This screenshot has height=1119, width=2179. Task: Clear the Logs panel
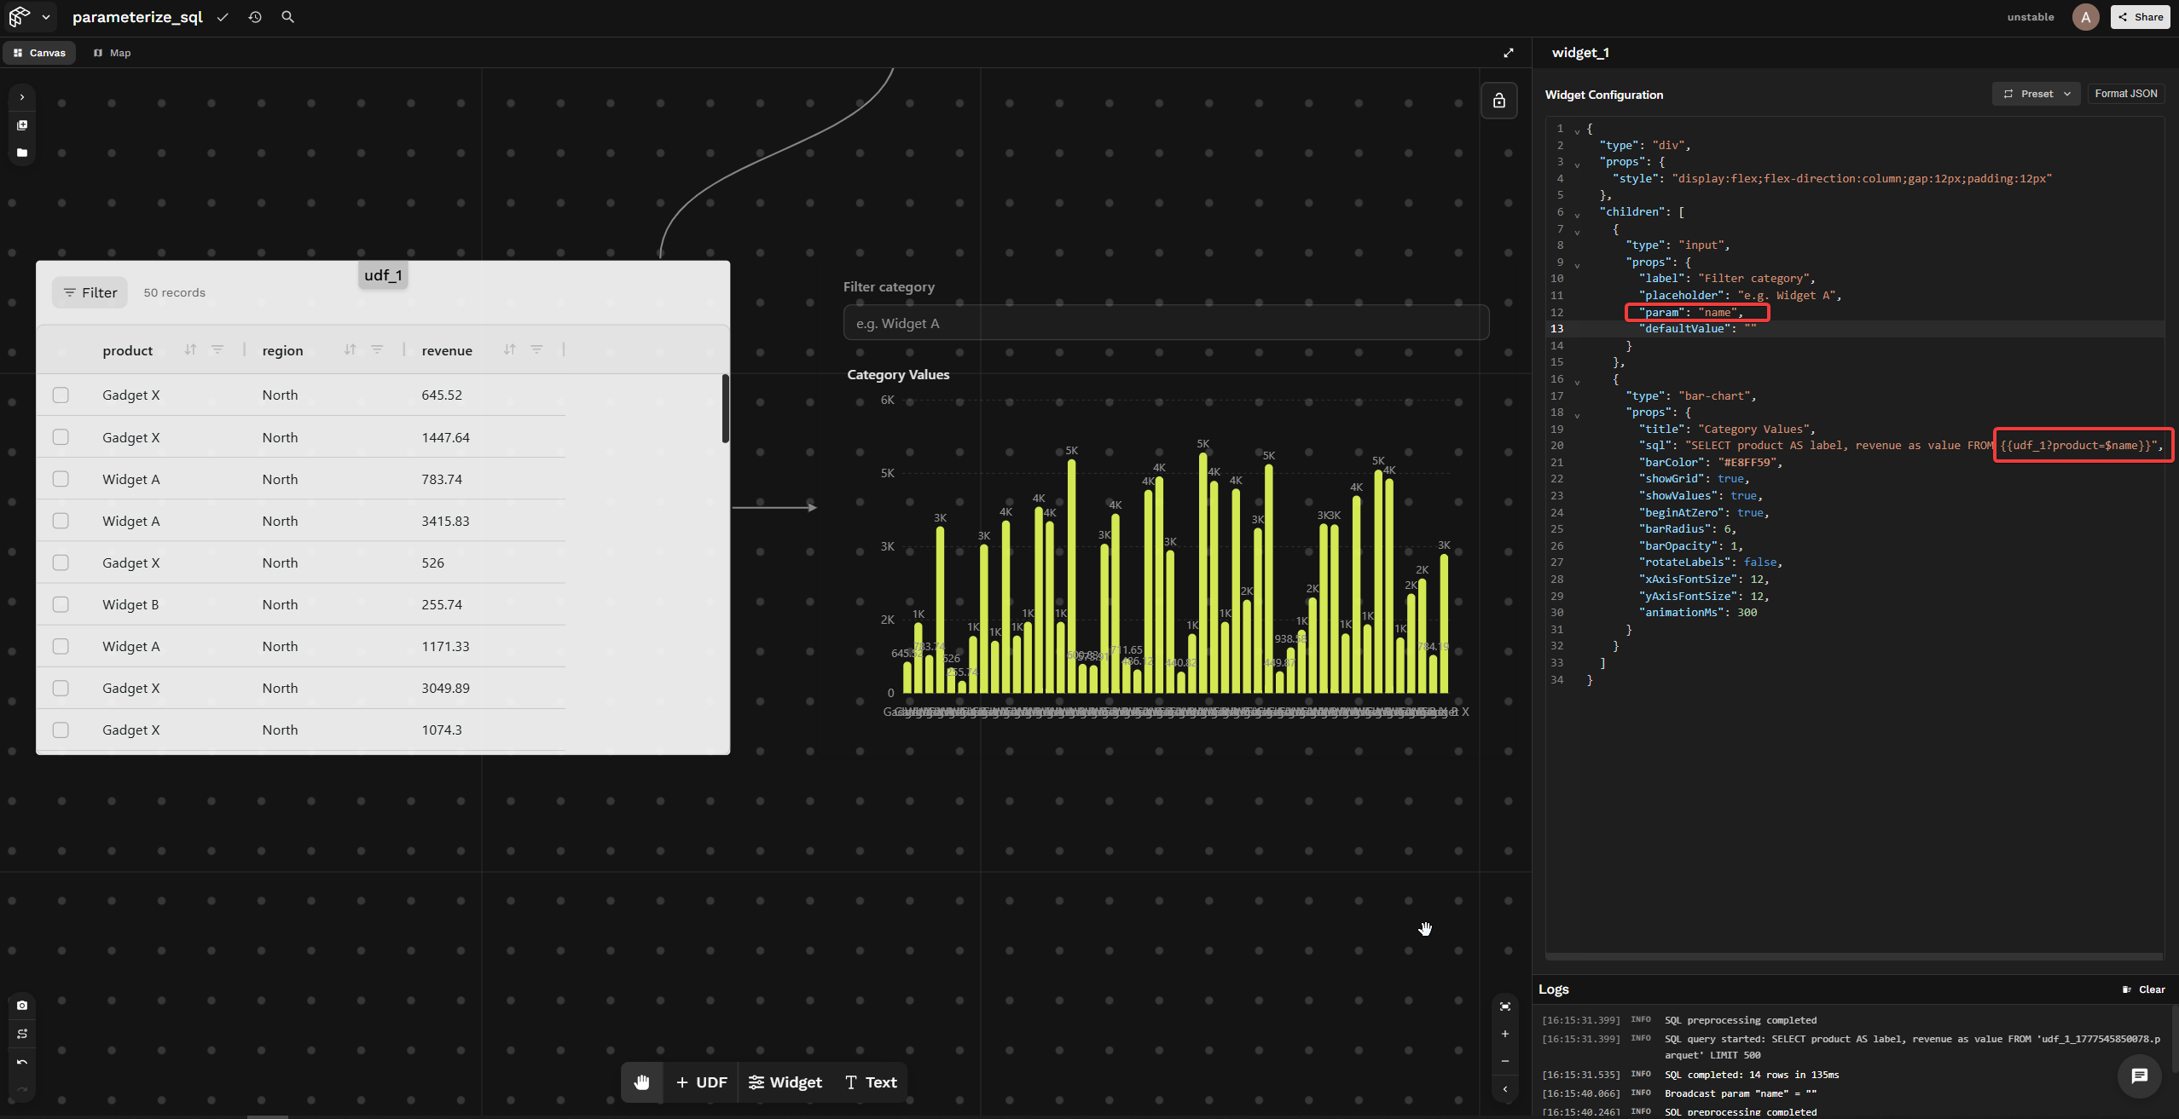click(x=2143, y=989)
